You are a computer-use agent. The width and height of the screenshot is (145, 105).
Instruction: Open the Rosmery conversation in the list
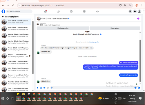tap(16, 76)
